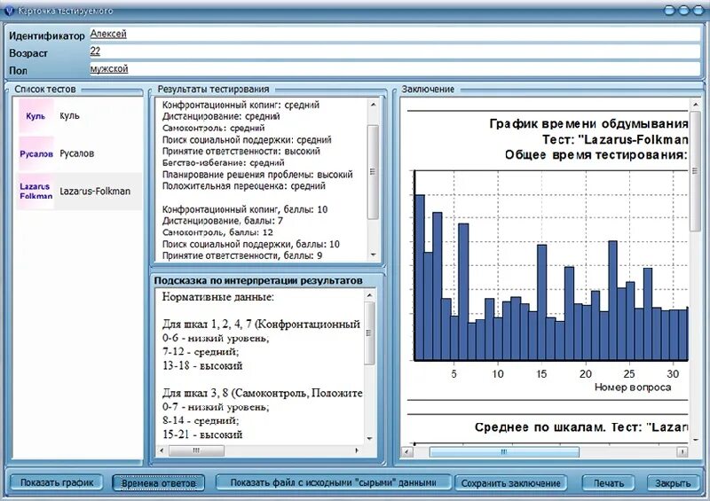Click text '15-21 - высокий' in hint

(202, 434)
